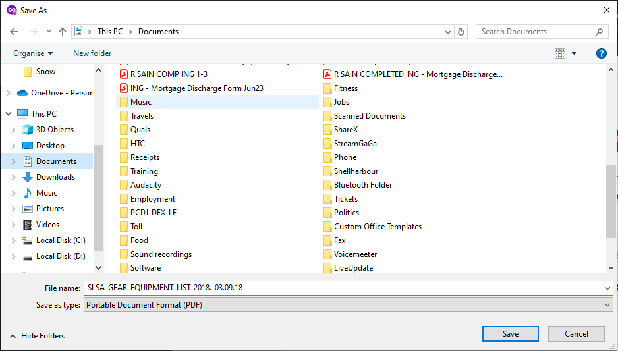The image size is (618, 351).
Task: Select the StreamGaGa folder
Action: 350,144
